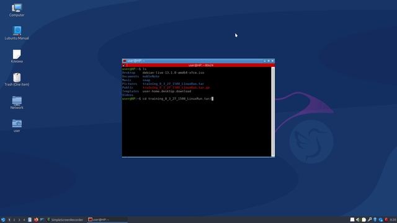Launch the file manager from the taskbar quicklaunch
The height and width of the screenshot is (223, 397).
[x=30, y=220]
